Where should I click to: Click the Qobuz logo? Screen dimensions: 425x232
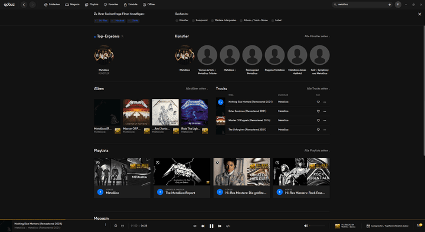(9, 5)
